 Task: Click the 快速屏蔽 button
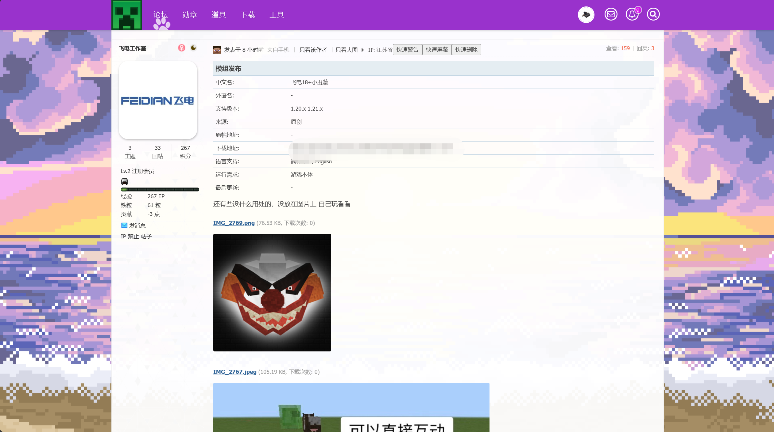click(437, 50)
